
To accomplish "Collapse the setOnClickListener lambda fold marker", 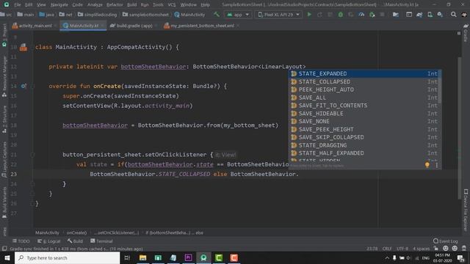I will tap(32, 155).
